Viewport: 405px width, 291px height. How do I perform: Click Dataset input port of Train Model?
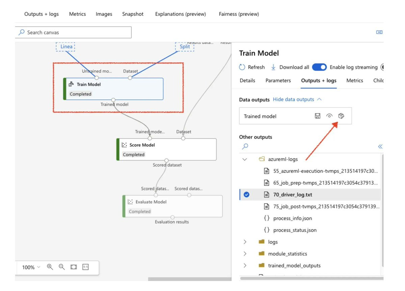130,78
